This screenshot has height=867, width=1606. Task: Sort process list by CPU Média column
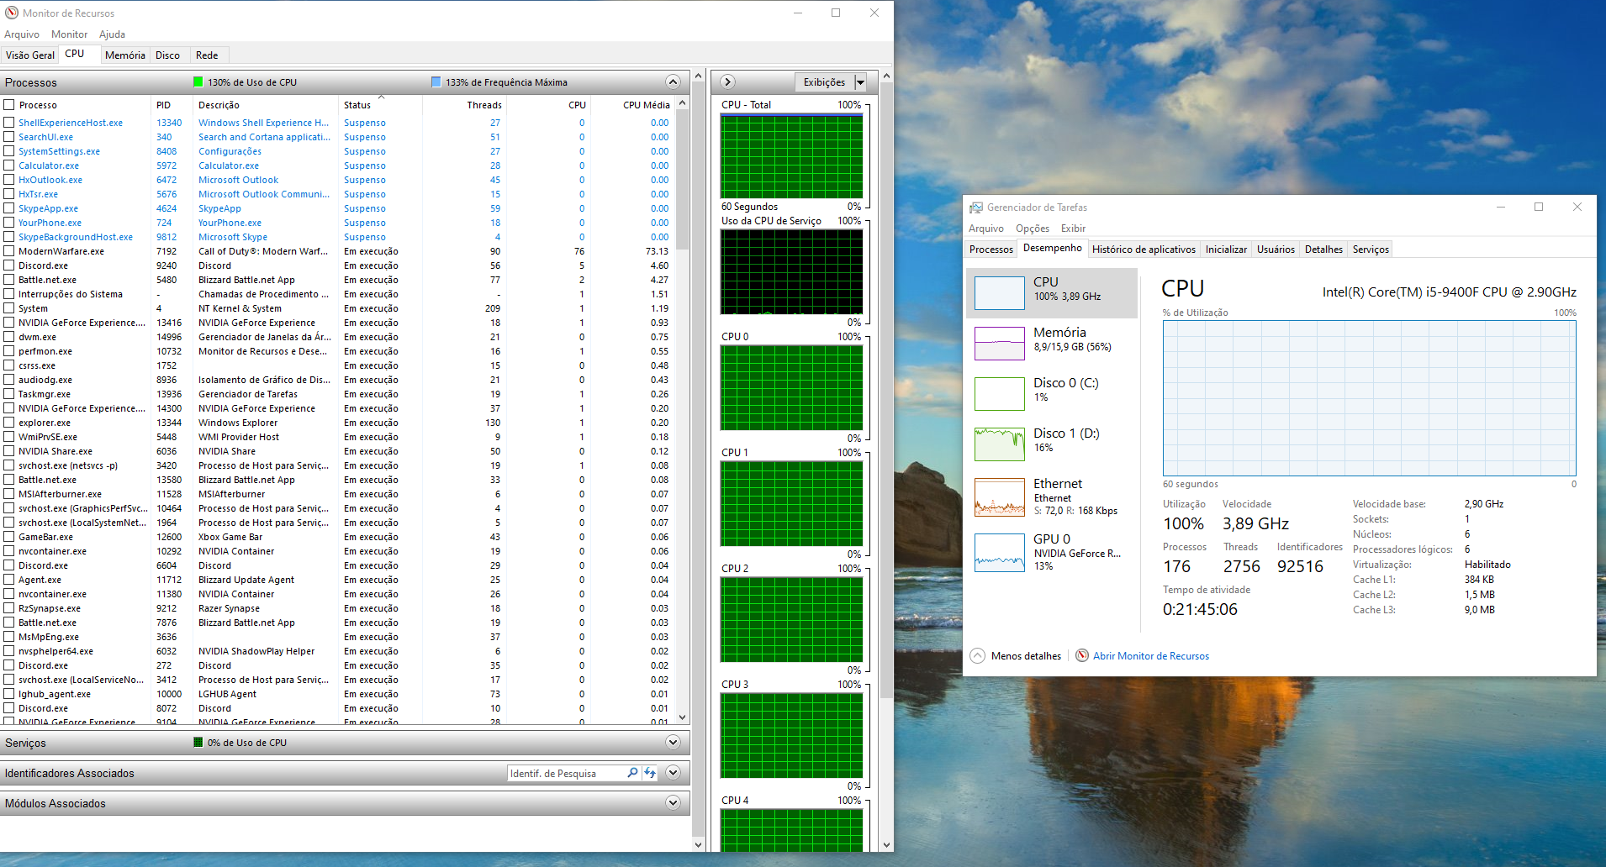point(631,105)
